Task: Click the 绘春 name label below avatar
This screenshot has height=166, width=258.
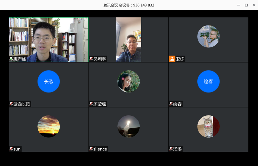Action: [x=178, y=104]
